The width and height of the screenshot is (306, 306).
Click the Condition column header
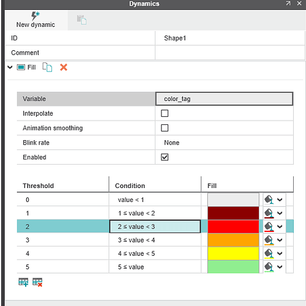(130, 185)
